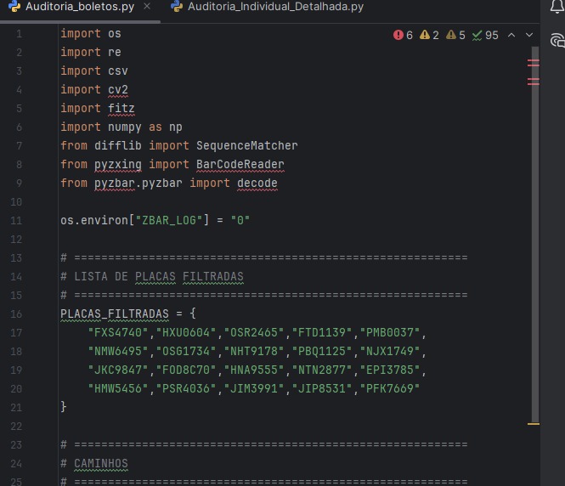The width and height of the screenshot is (565, 486).
Task: Click the SequenceMatcher import name
Action: point(246,145)
